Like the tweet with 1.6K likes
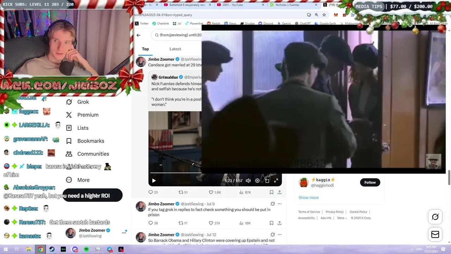Viewport: 451px width, 254px height. pyautogui.click(x=215, y=192)
